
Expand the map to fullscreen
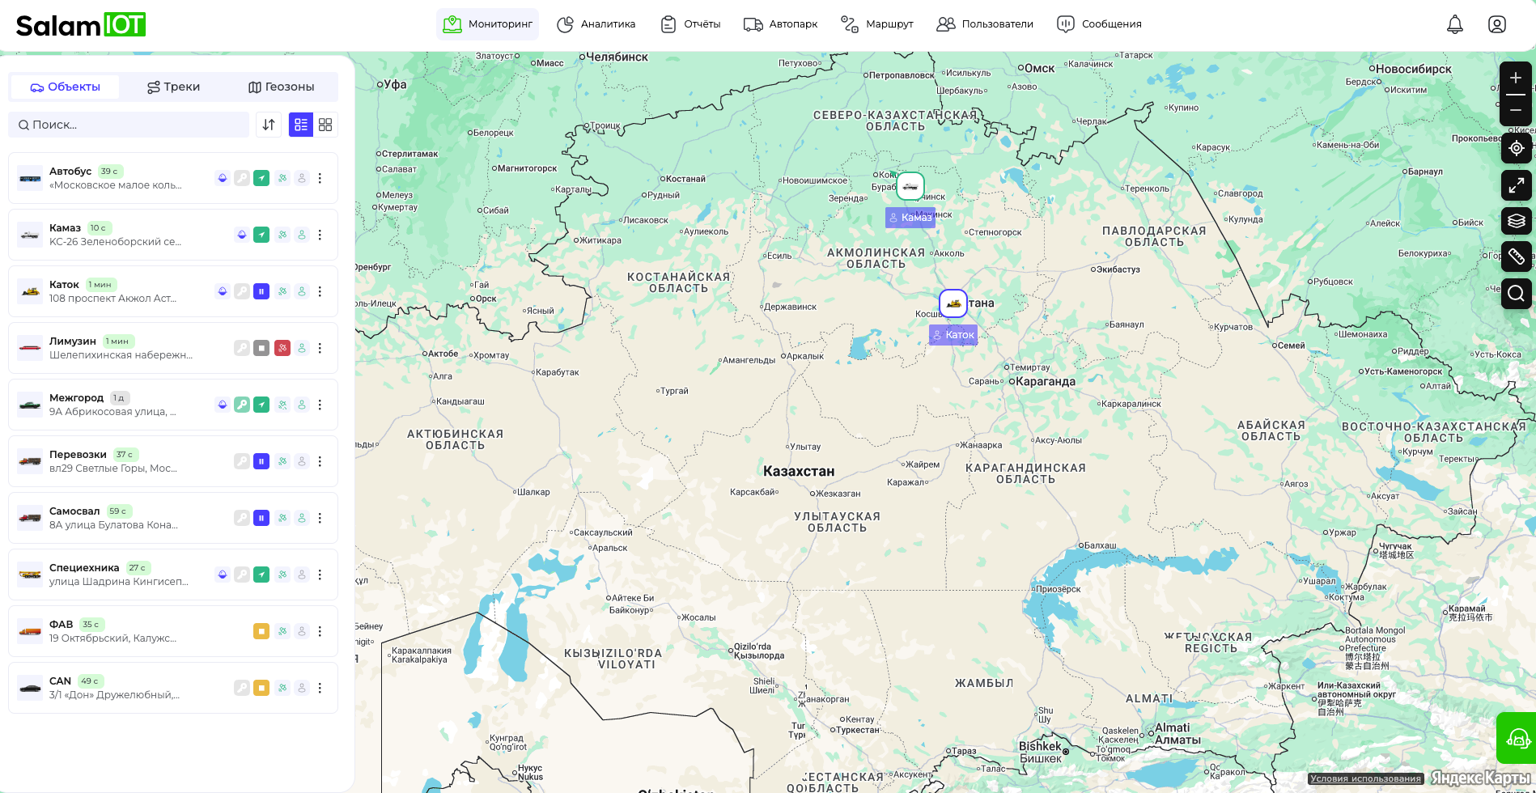tap(1516, 185)
